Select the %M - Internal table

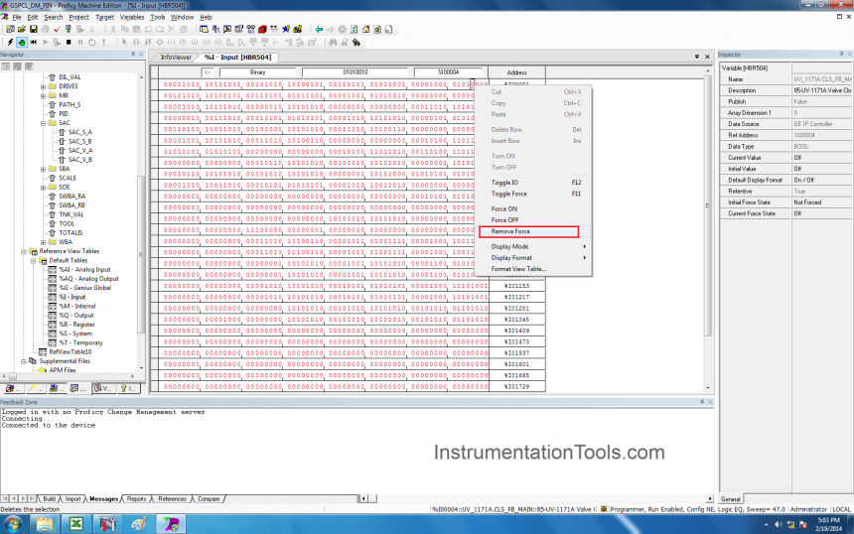tap(76, 306)
